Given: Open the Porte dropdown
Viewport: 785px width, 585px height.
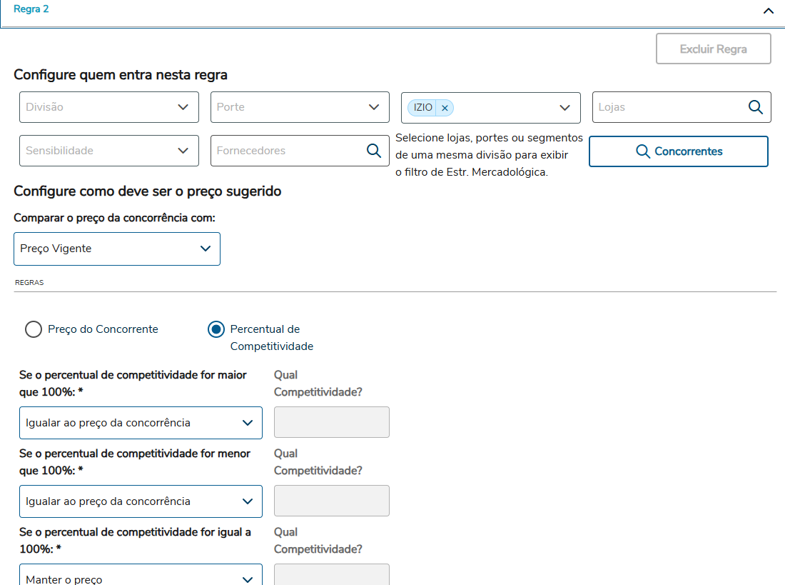Looking at the screenshot, I should click(x=300, y=107).
